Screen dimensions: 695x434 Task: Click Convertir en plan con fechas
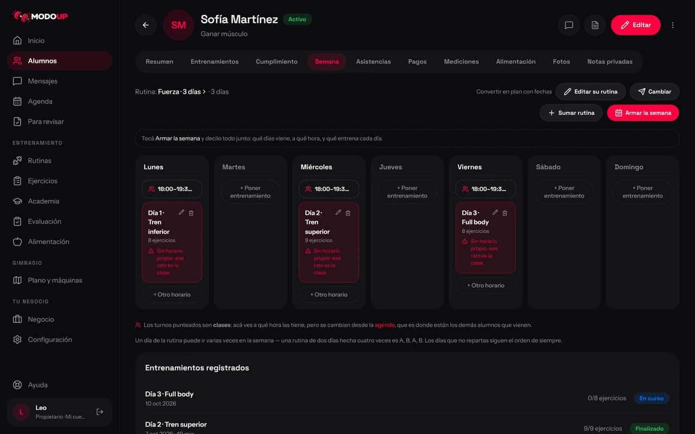click(514, 92)
